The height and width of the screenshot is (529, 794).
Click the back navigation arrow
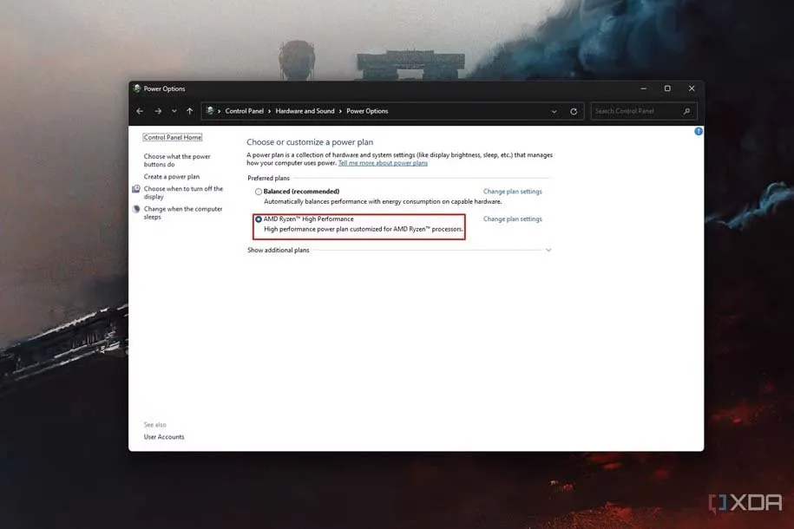point(140,111)
